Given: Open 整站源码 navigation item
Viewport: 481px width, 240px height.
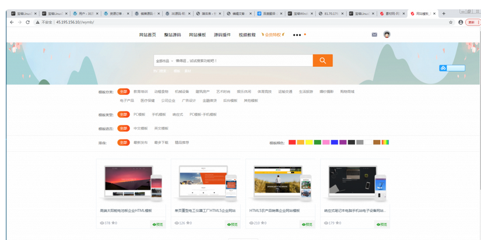Looking at the screenshot, I should point(173,35).
